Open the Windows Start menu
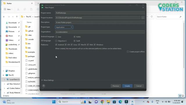Image resolution: width=186 pixels, height=105 pixels. (x=54, y=102)
